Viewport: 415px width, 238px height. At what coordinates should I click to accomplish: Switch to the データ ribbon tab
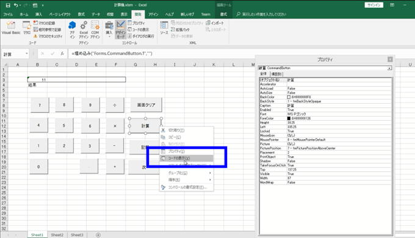pyautogui.click(x=96, y=14)
